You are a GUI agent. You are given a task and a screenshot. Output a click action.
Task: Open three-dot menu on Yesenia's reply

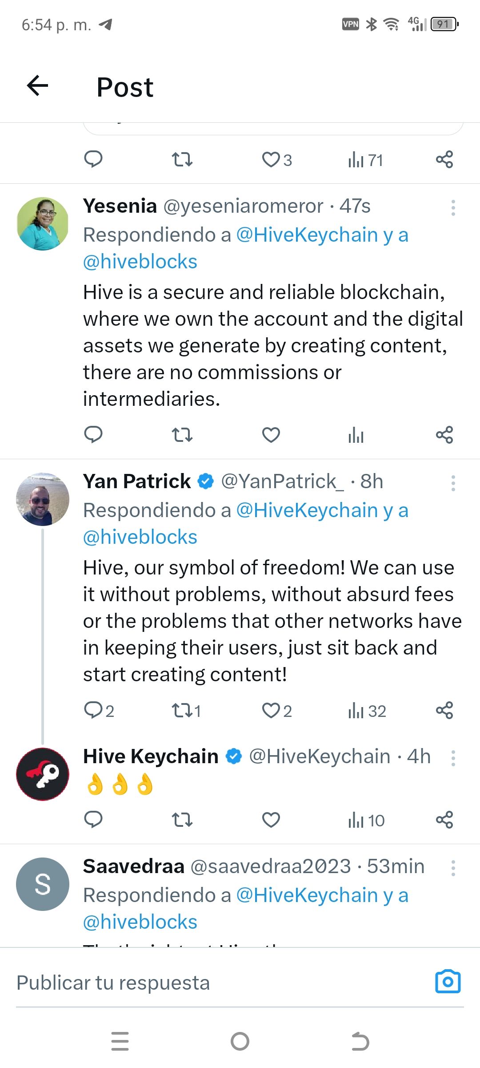click(x=453, y=208)
